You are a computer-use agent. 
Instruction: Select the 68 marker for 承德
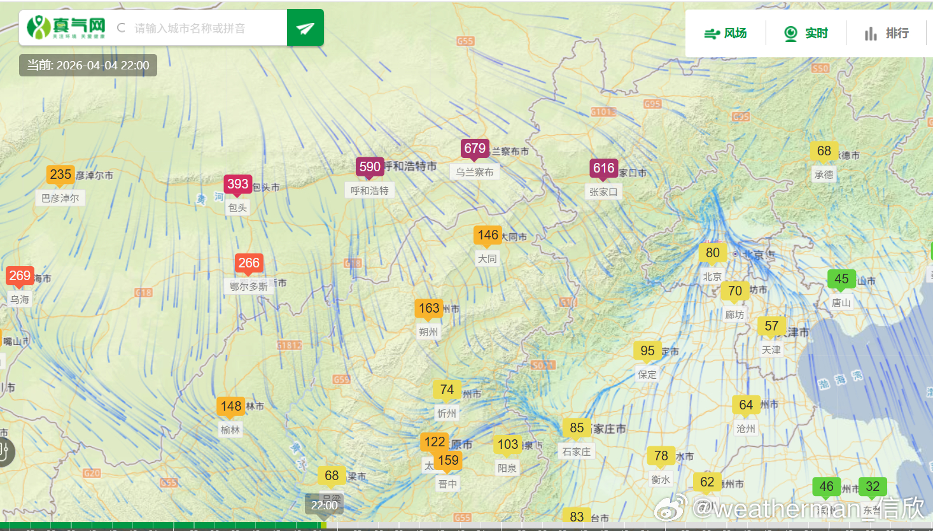[x=824, y=151]
